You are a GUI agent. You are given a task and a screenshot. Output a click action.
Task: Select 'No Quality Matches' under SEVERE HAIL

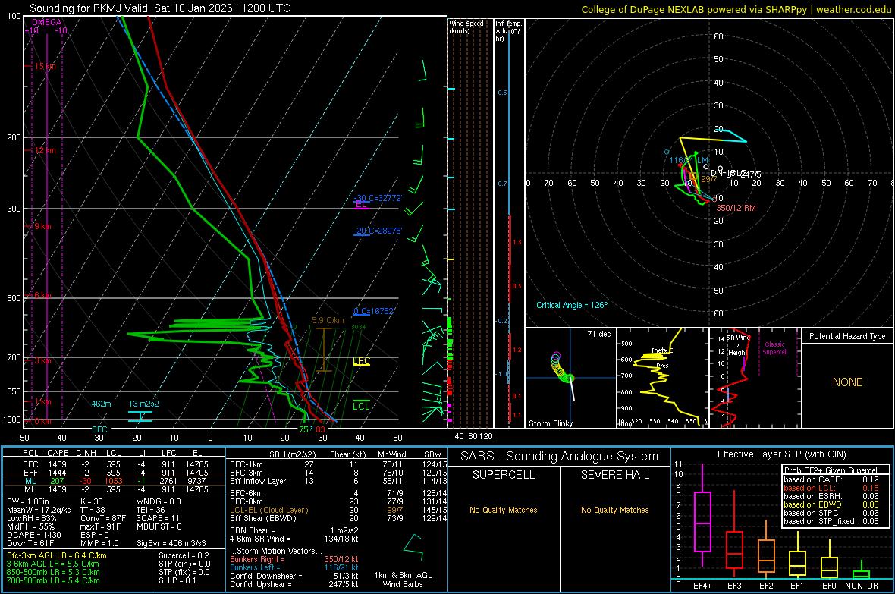point(614,510)
